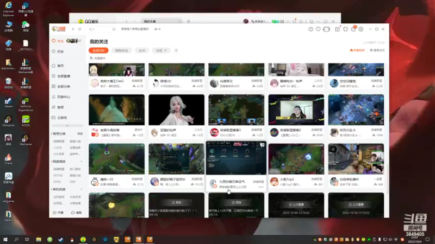Viewport: 435px width, 244px height.
Task: Click the magnifier icon in Douyu search box
Action: click(x=114, y=29)
